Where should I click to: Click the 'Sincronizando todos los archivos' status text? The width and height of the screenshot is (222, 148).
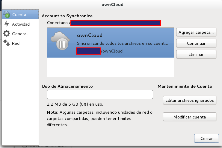tap(123, 43)
